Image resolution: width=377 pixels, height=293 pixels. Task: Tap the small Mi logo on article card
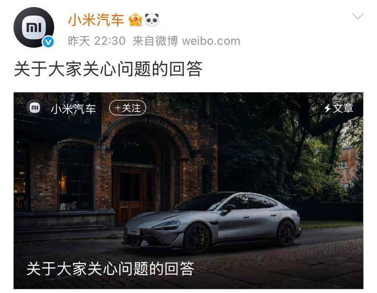[x=35, y=108]
